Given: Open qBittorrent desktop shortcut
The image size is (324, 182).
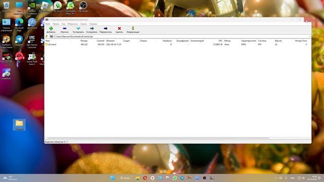Looking at the screenshot, I should pyautogui.click(x=32, y=24).
